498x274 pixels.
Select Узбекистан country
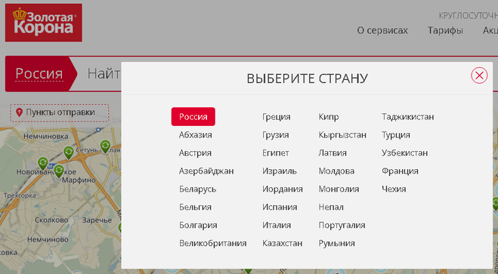pyautogui.click(x=404, y=153)
